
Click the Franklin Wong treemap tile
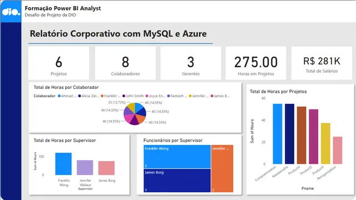coord(177,157)
